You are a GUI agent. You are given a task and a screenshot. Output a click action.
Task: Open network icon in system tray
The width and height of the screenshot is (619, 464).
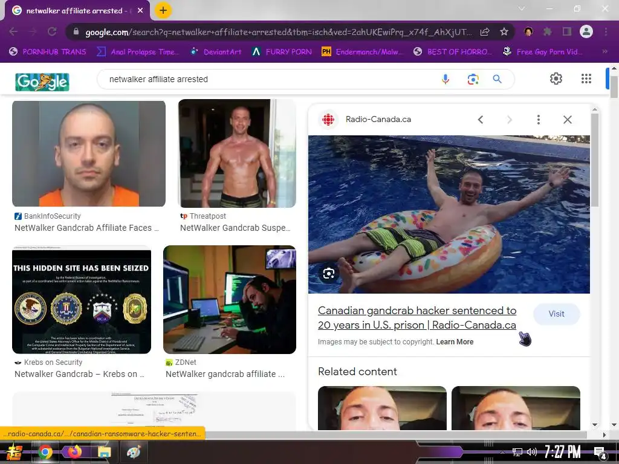click(x=517, y=452)
